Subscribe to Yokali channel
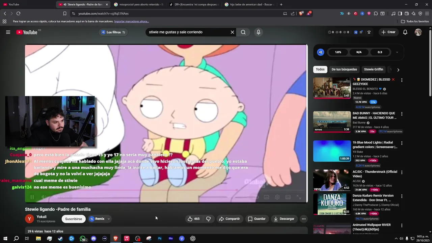The width and height of the screenshot is (432, 243). (x=74, y=219)
